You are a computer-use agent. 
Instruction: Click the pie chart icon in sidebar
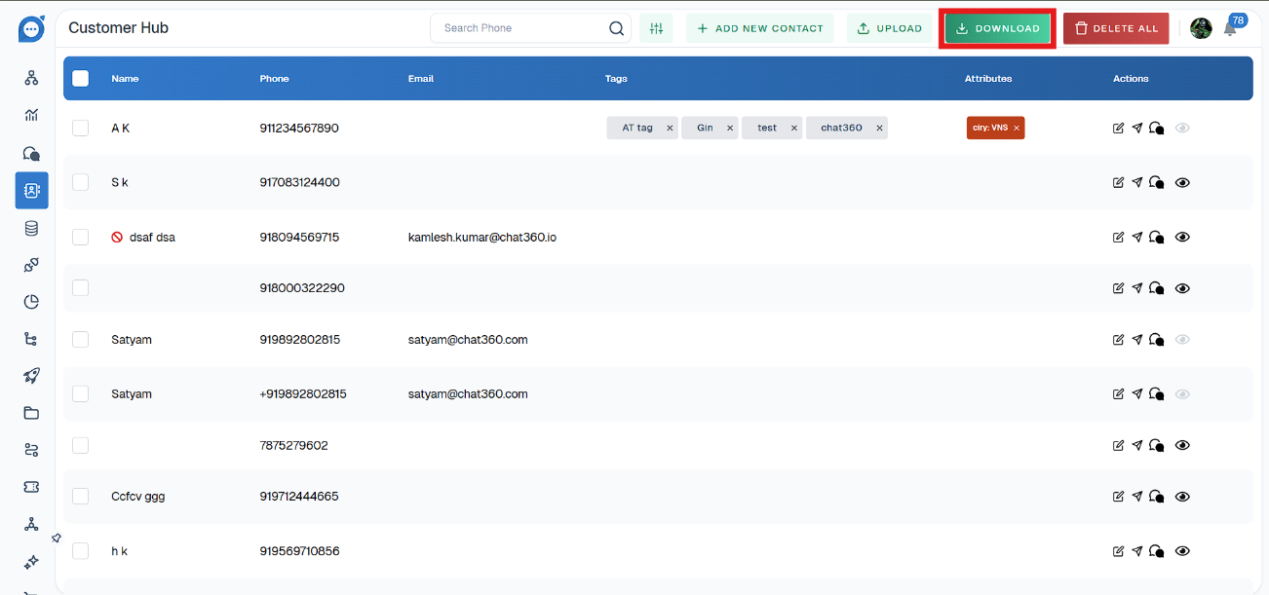coord(31,302)
